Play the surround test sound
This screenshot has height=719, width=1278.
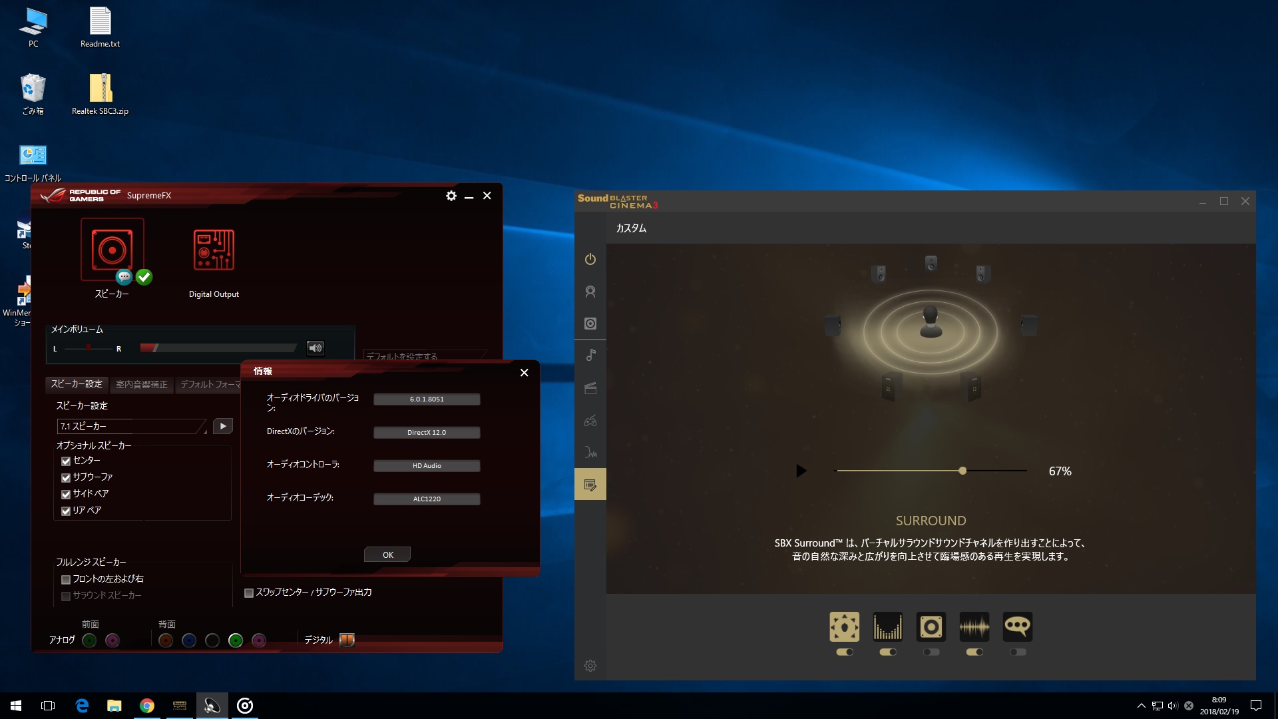click(x=801, y=471)
